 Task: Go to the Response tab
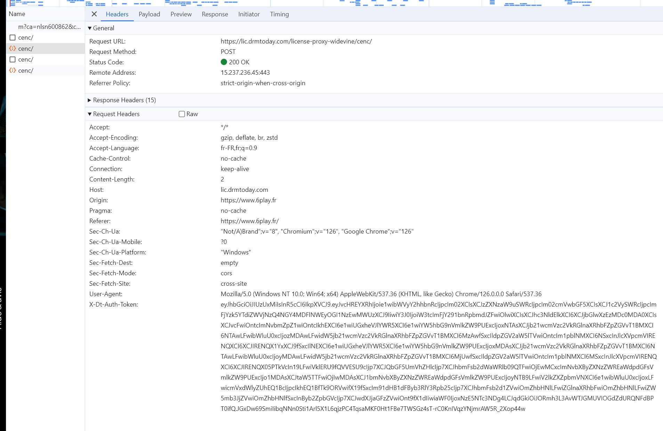215,14
